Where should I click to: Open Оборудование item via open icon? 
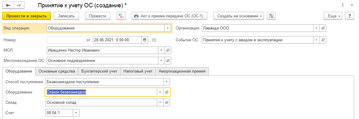[x=167, y=92]
